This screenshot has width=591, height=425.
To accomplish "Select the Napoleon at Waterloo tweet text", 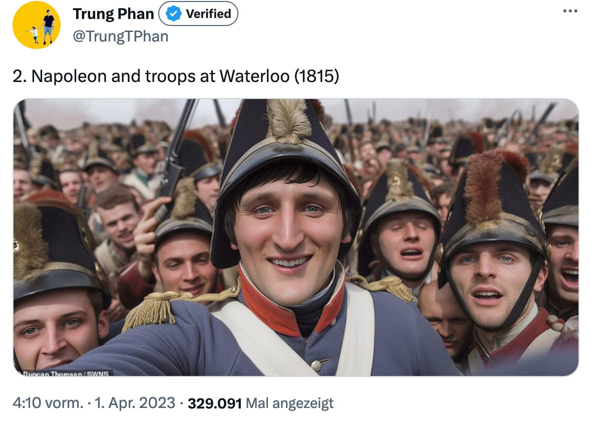I will coord(176,76).
